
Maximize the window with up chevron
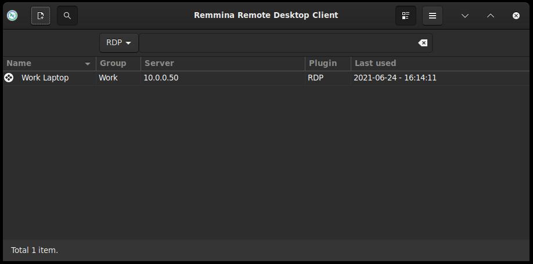(x=490, y=16)
